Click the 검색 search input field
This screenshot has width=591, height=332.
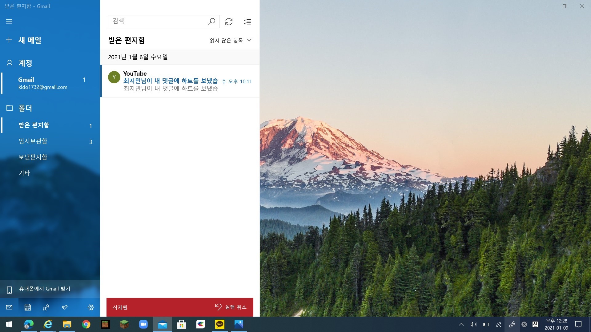pyautogui.click(x=157, y=21)
